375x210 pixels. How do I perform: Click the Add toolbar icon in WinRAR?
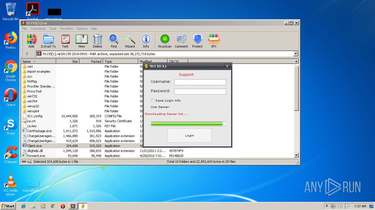[31, 41]
